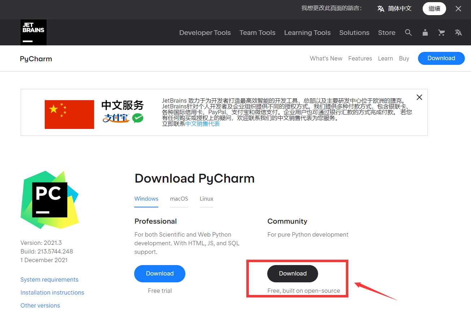The image size is (471, 309).
Task: Open the Features link
Action: pos(360,58)
